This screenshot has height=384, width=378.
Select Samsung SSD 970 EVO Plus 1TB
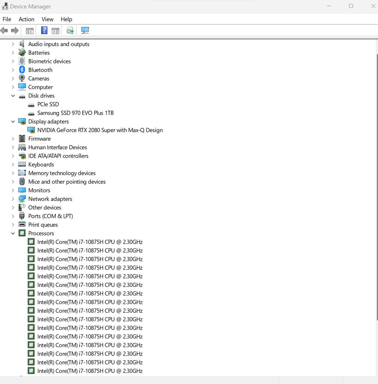pos(75,113)
